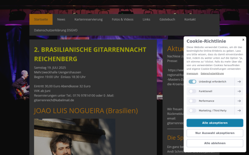Expand Unbedingt erforderlich details arrow
The height and width of the screenshot is (155, 249).
(239, 81)
